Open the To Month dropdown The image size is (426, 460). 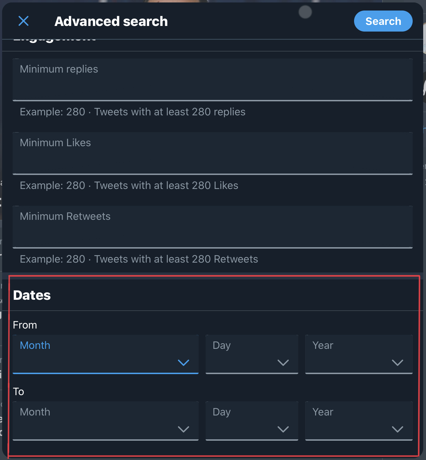coord(105,421)
